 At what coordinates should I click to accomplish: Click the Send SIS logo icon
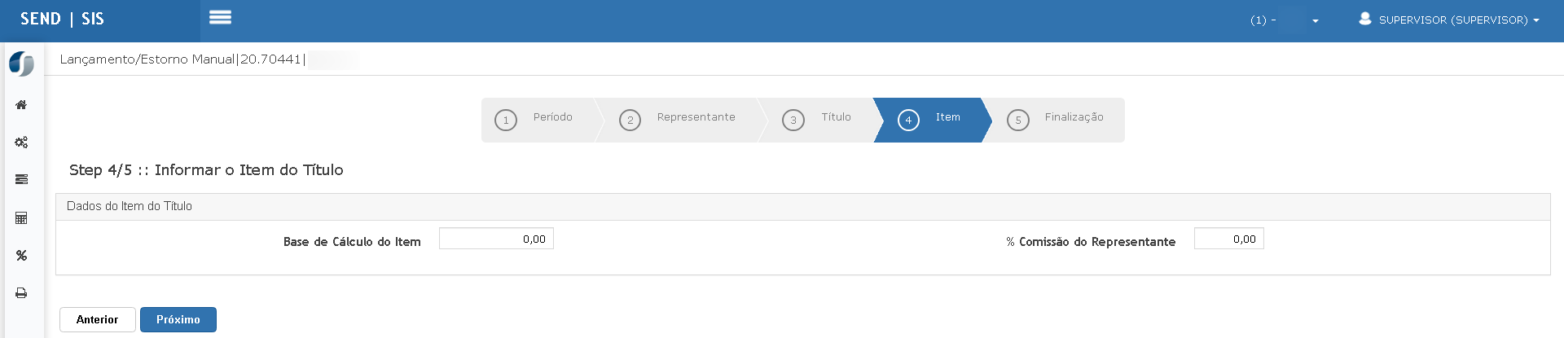[x=21, y=64]
